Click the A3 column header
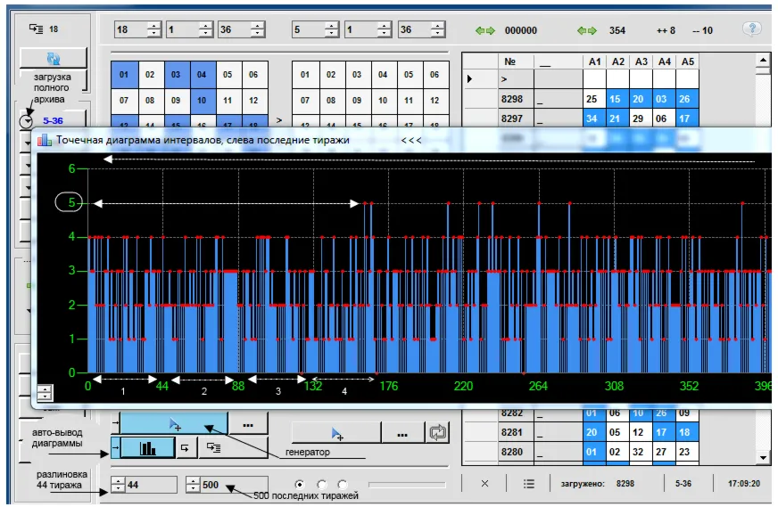Viewport: 778px width, 507px height. [x=641, y=61]
